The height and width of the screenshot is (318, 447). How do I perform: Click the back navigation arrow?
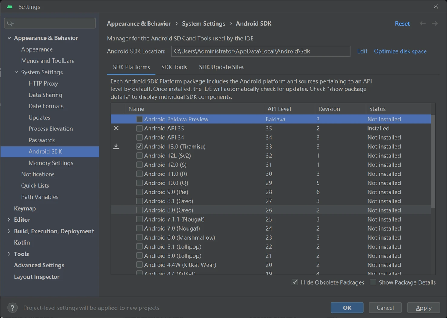tap(423, 23)
